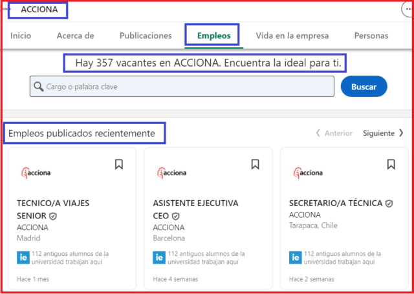Click verified badge next to SENIOR title
Viewport: 414px width, 294px height.
53,216
